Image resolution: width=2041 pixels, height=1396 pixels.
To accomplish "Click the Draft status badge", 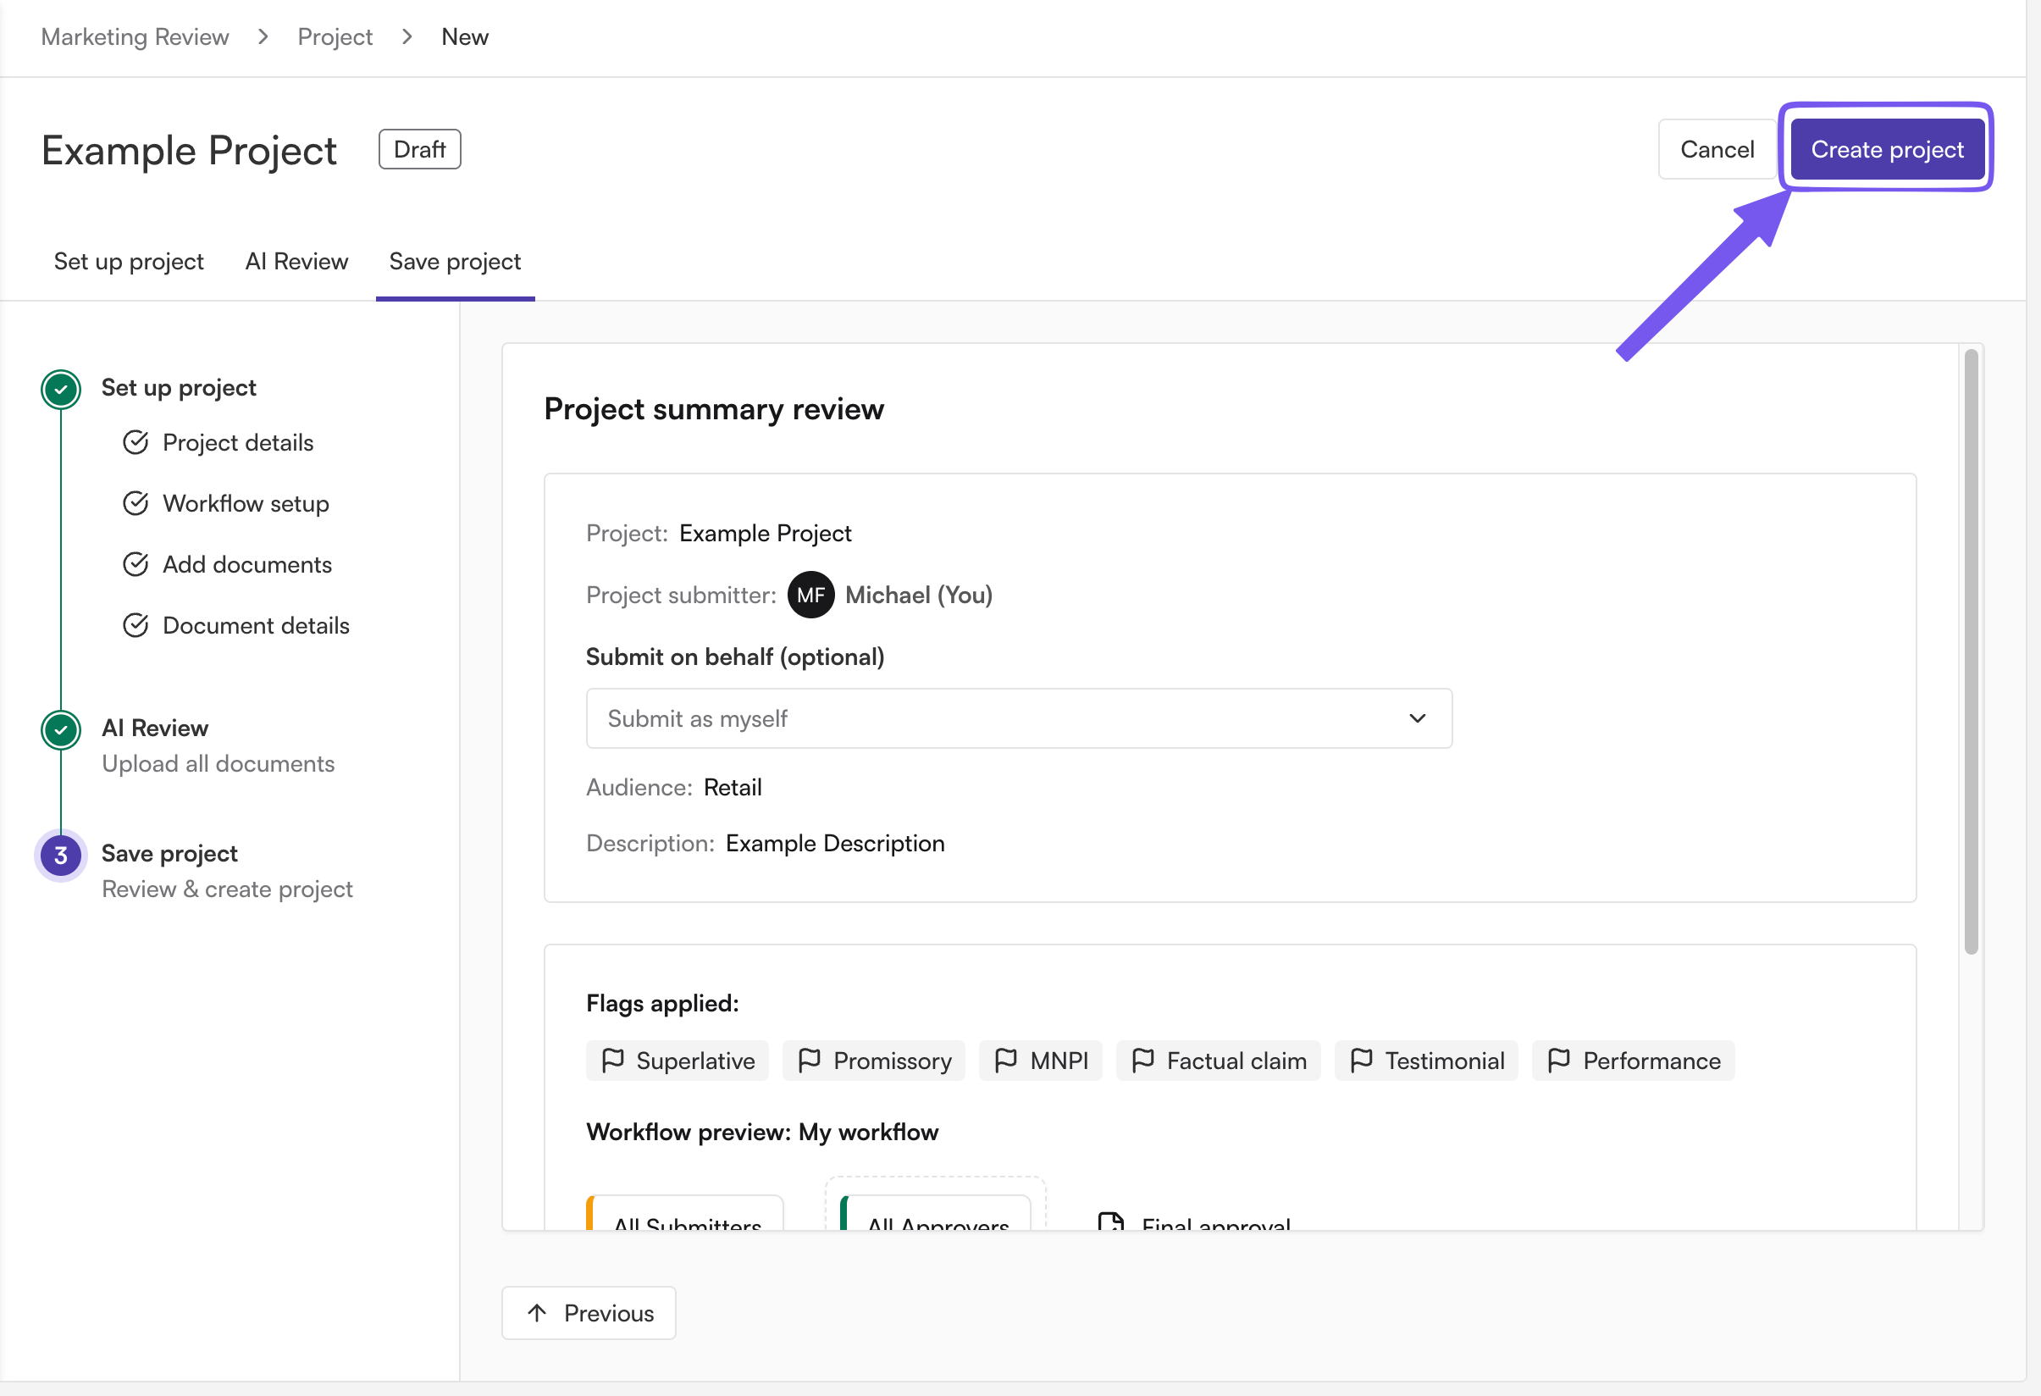I will pos(420,149).
